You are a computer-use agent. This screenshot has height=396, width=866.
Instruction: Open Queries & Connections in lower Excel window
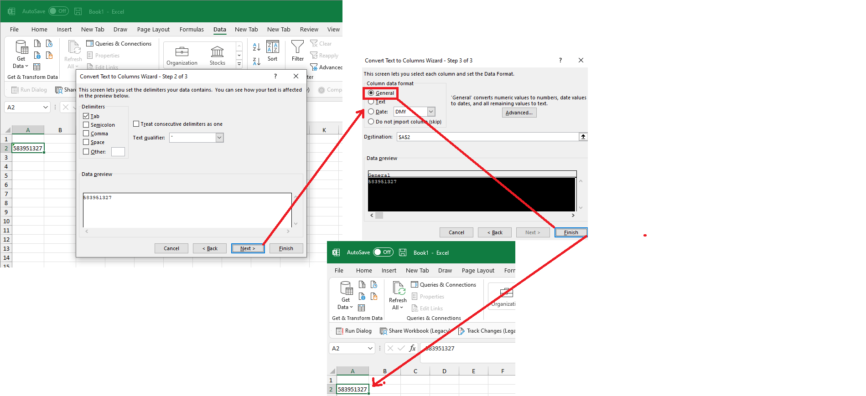444,285
